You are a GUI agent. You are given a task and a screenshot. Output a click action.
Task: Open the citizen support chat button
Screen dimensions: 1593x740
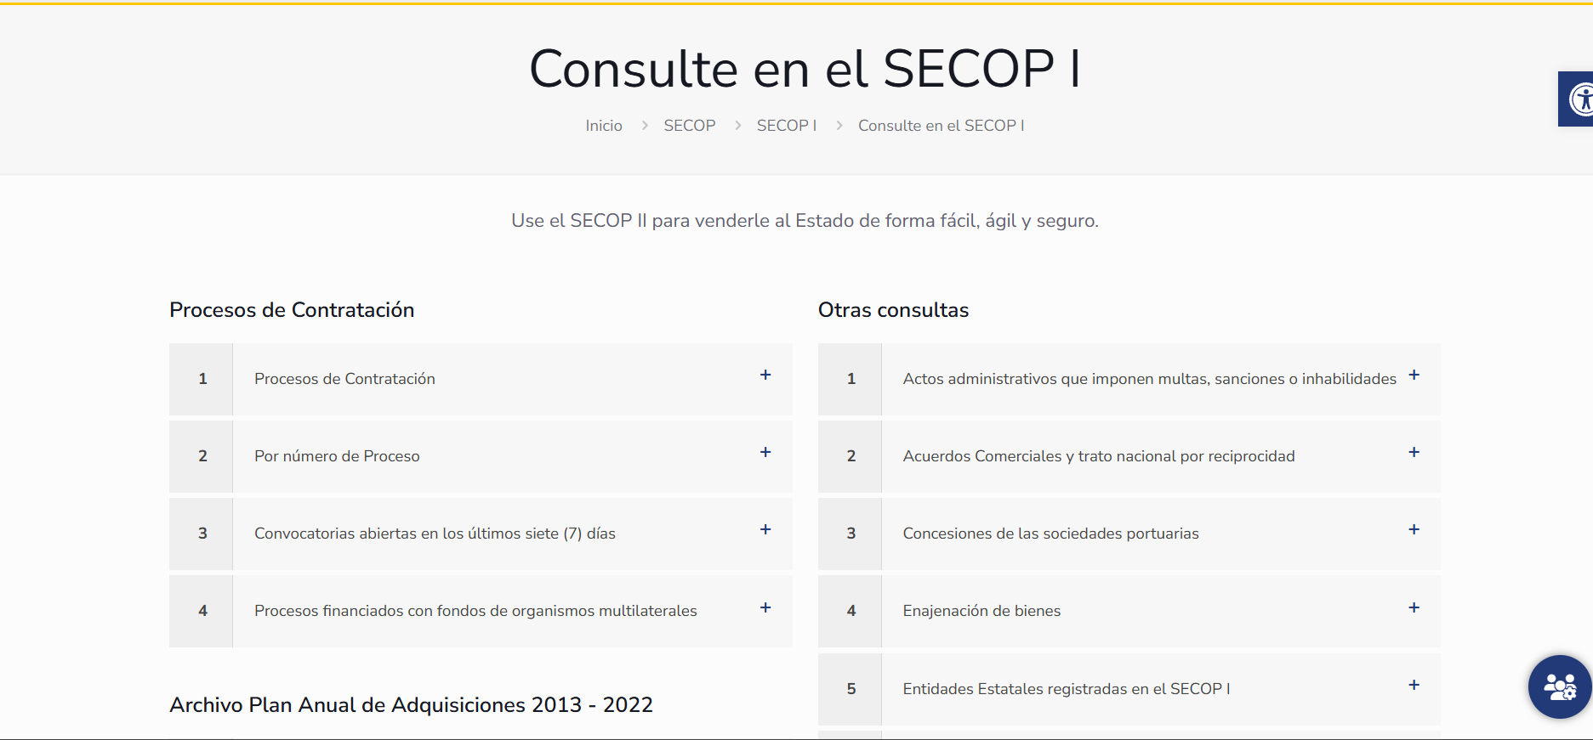point(1560,686)
